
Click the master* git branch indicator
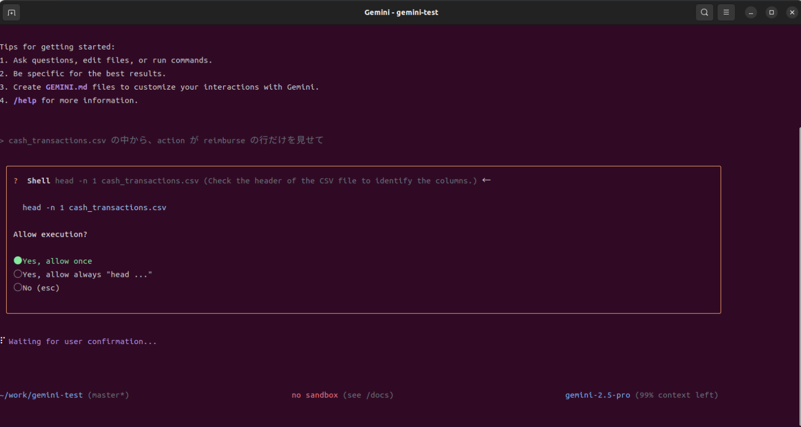(x=109, y=395)
